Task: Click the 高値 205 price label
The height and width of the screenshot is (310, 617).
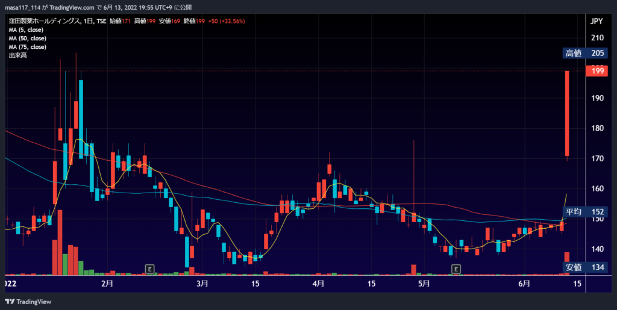Action: [584, 54]
